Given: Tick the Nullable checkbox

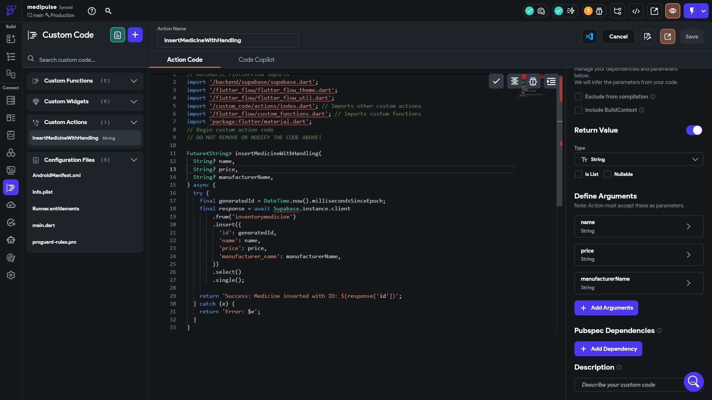Looking at the screenshot, I should coord(607,174).
